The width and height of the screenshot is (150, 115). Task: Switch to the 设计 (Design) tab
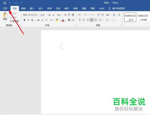tap(40, 8)
